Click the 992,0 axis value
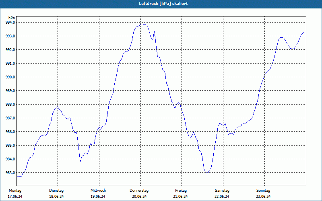Screen dimensions: 322x201 coord(10,50)
